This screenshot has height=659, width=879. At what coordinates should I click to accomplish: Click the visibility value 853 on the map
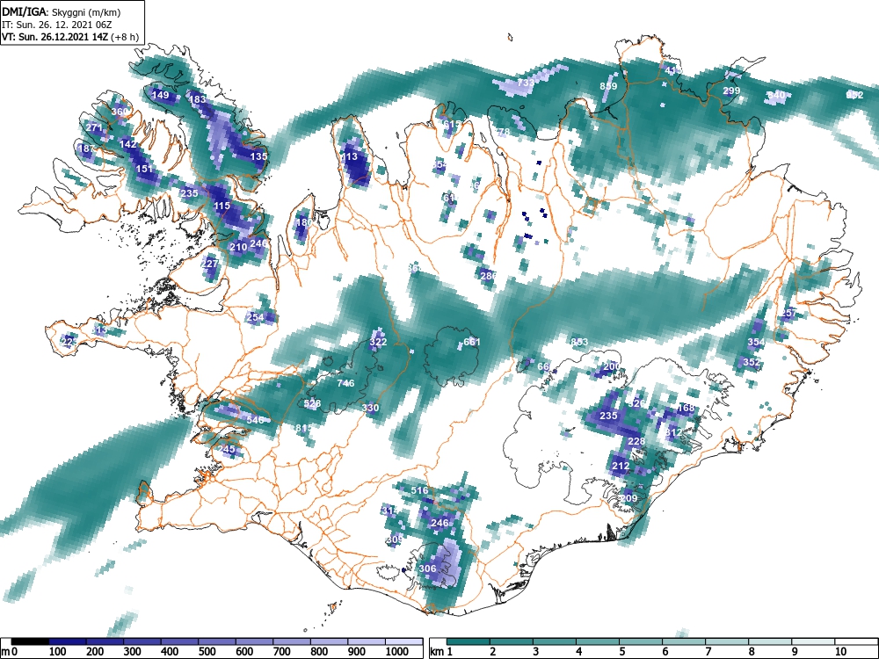(579, 342)
